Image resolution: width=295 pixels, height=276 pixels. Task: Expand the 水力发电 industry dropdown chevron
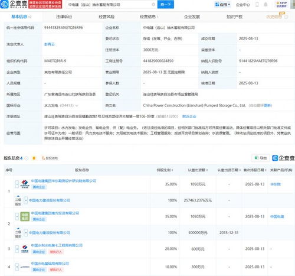[77, 106]
